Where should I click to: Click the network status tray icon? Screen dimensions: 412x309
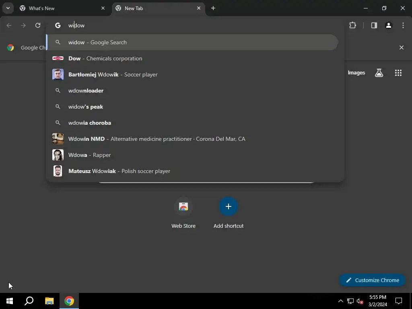point(350,301)
